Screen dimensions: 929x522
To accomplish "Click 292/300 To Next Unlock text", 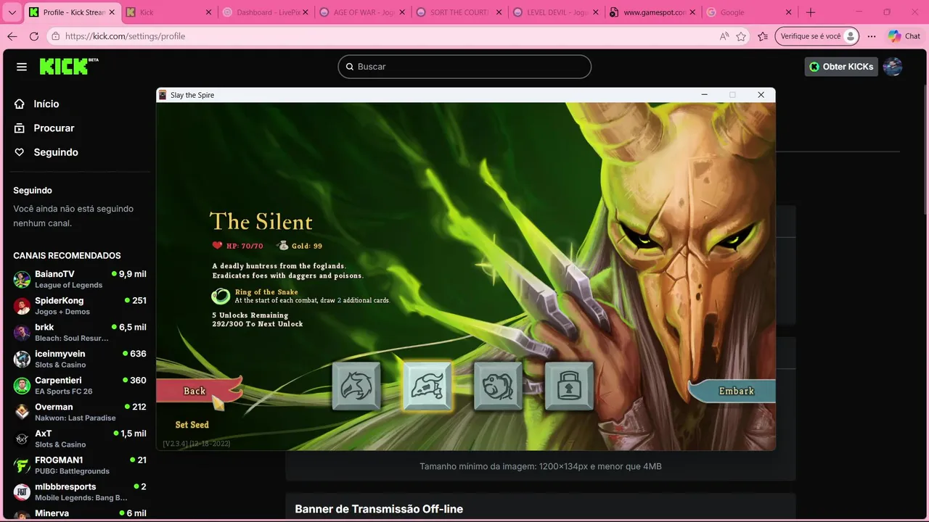I will [258, 324].
